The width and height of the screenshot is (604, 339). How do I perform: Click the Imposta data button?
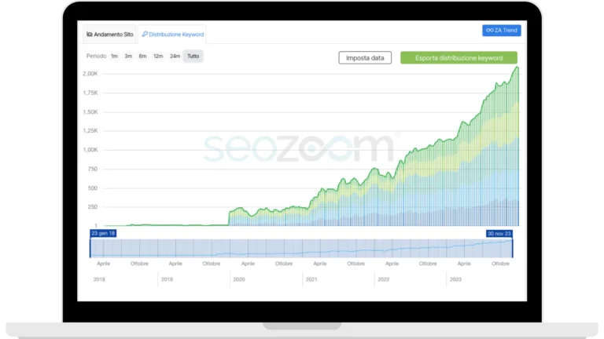pyautogui.click(x=365, y=58)
